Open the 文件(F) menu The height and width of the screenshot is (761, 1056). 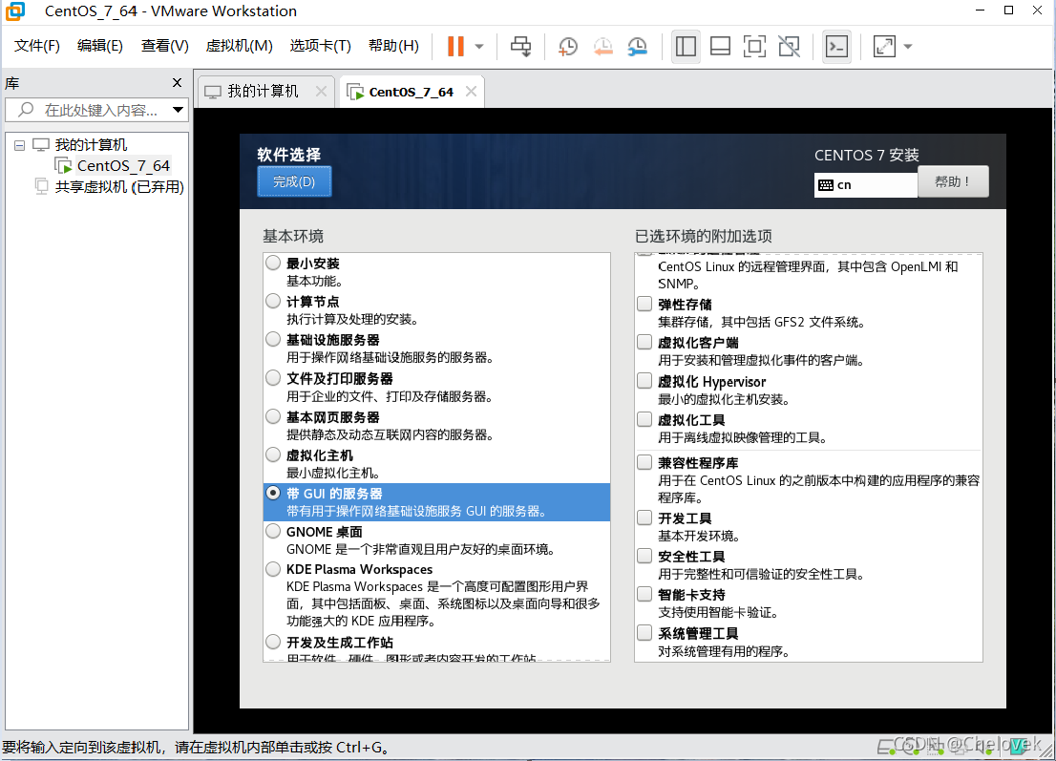(37, 46)
